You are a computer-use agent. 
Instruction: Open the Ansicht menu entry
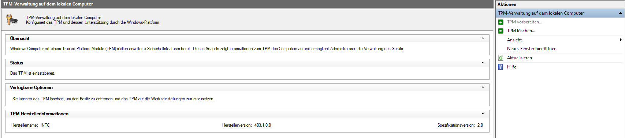click(514, 40)
